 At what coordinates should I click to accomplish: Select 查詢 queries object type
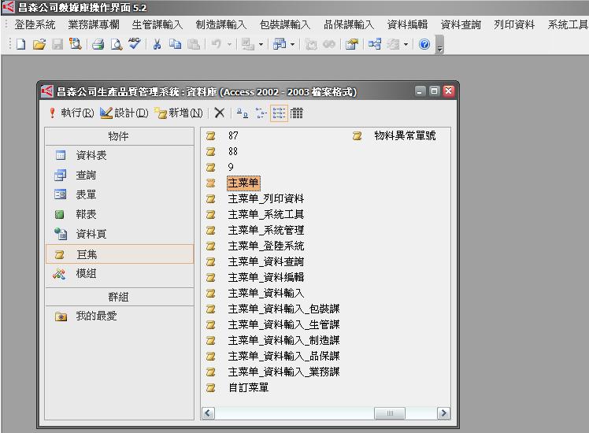pyautogui.click(x=120, y=175)
